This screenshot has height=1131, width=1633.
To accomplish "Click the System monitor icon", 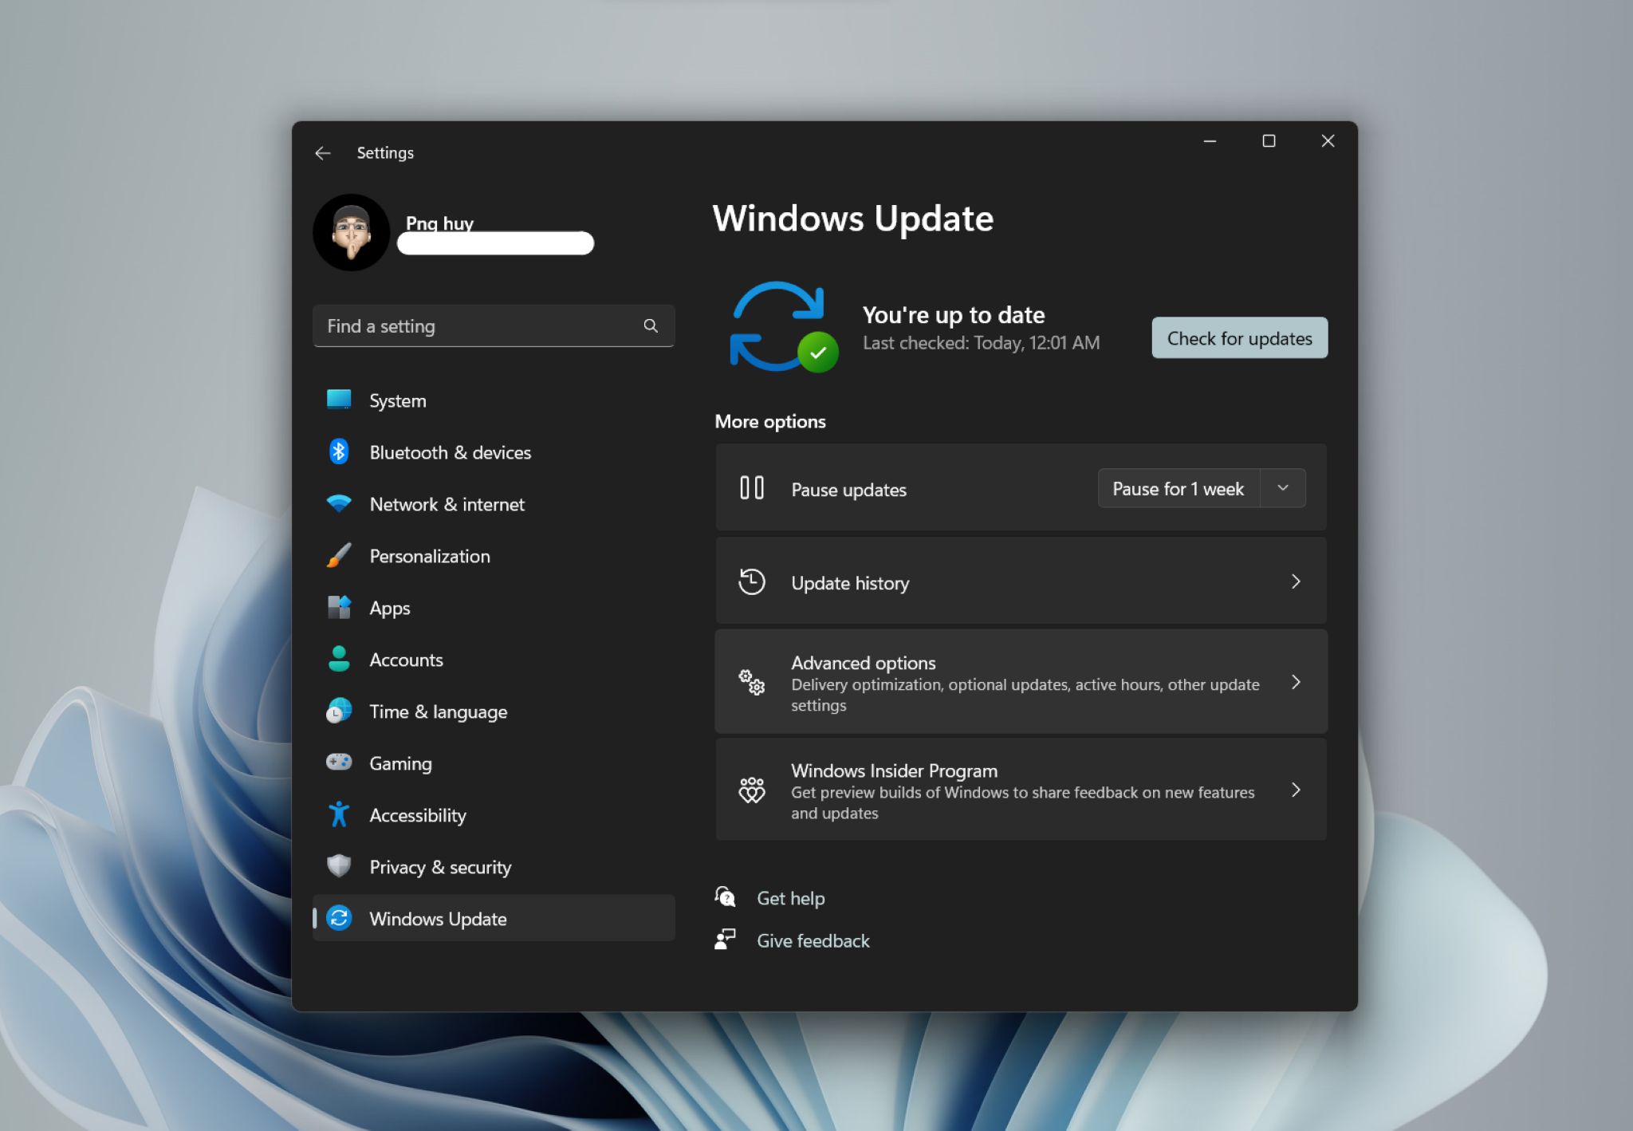I will click(339, 400).
